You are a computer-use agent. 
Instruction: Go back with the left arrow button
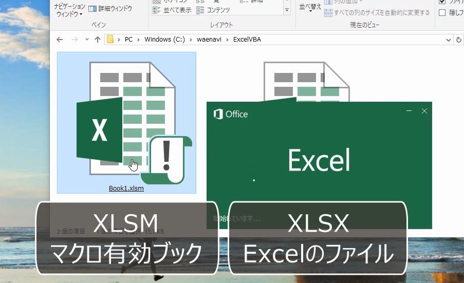point(60,40)
